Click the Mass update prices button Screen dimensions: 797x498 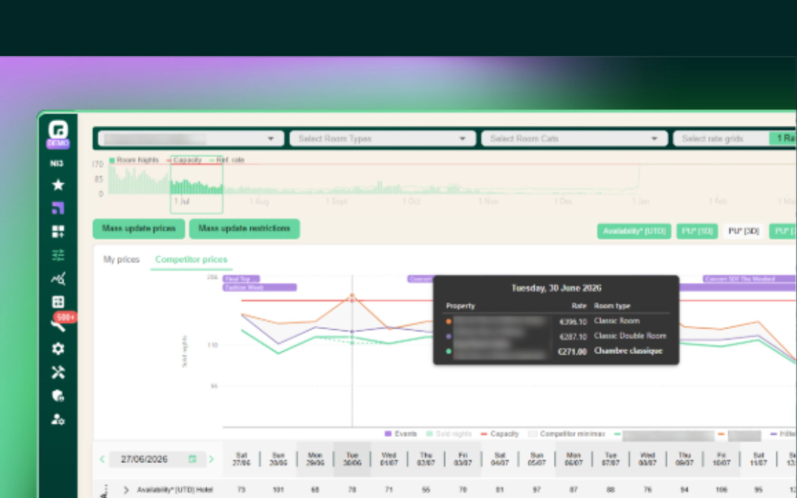(x=139, y=228)
